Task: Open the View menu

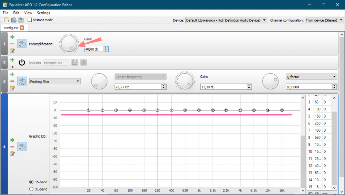Action: pyautogui.click(x=28, y=13)
